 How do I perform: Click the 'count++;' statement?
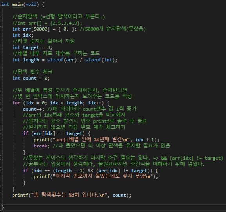[x=34, y=109]
